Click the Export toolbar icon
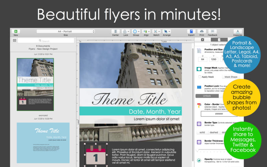The height and width of the screenshot is (167, 267). [x=191, y=31]
